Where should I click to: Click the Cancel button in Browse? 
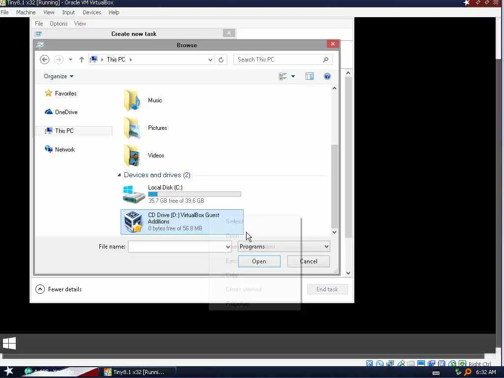click(309, 261)
